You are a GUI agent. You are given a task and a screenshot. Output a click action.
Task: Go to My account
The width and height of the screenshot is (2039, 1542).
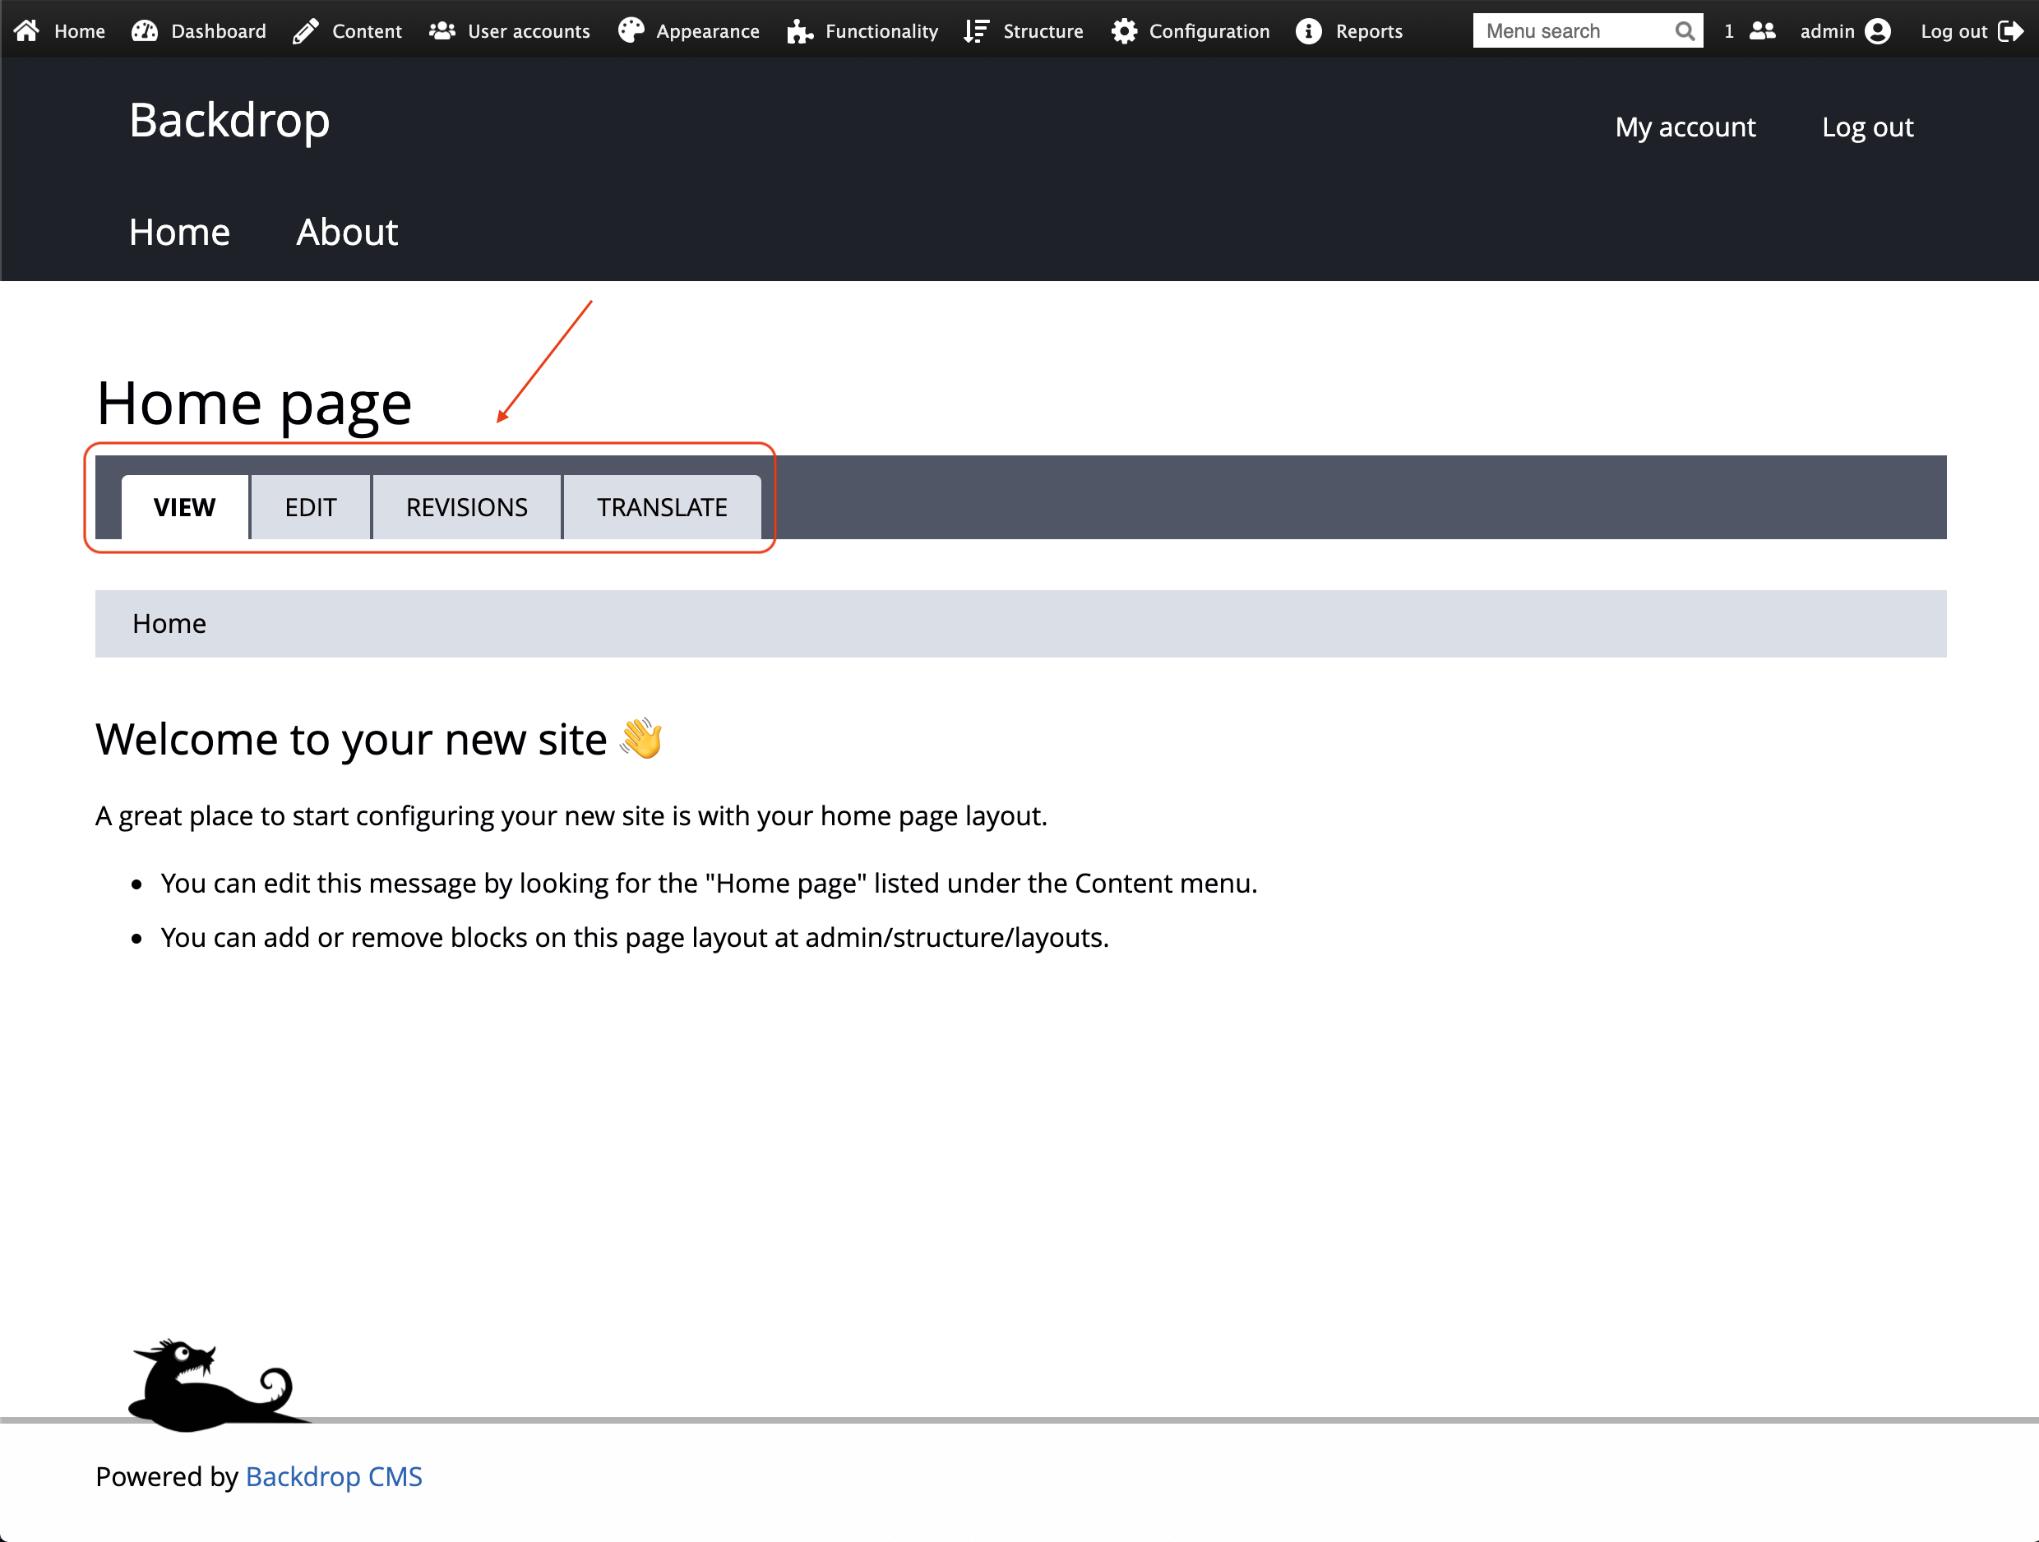pos(1685,127)
